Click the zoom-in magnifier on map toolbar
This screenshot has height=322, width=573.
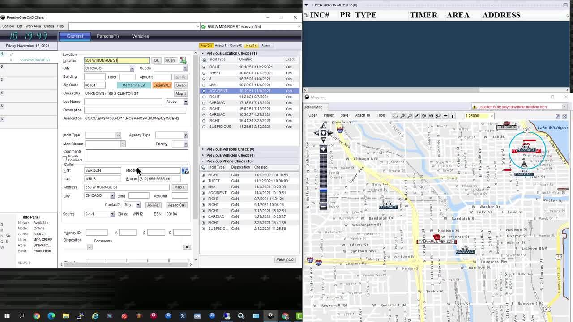pos(402,116)
